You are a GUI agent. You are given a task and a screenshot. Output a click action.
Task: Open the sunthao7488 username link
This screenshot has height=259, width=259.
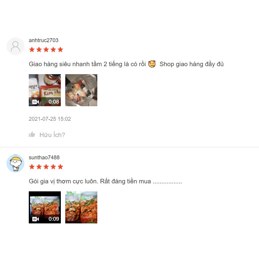44,158
